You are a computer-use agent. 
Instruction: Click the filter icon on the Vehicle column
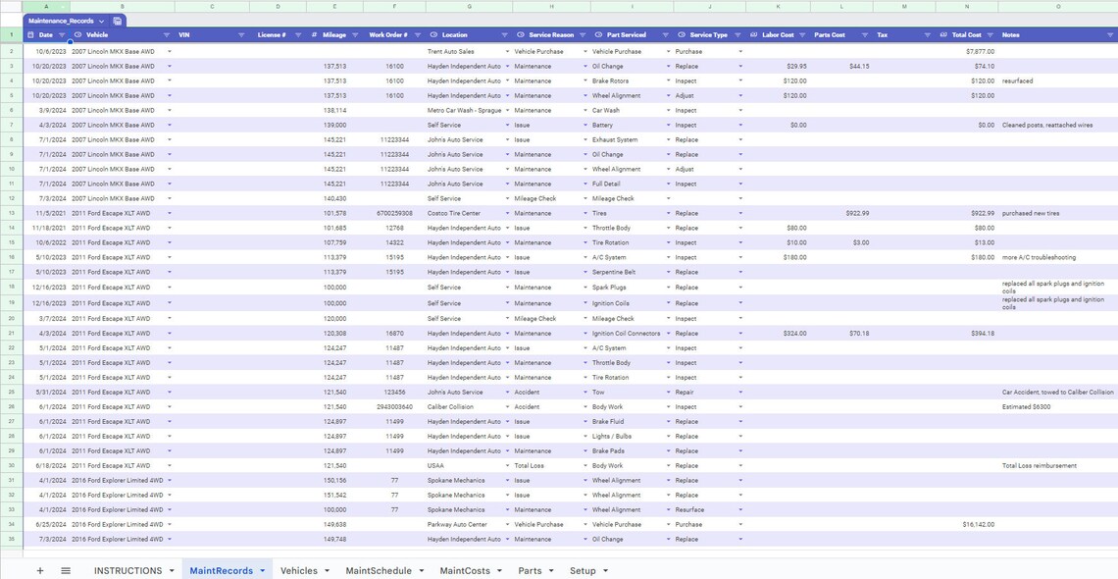pos(167,34)
